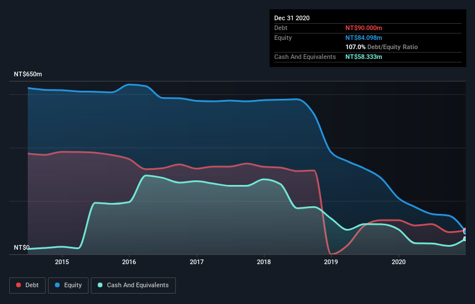The height and width of the screenshot is (304, 475).
Task: Toggle the Equity series legend button
Action: coord(68,286)
